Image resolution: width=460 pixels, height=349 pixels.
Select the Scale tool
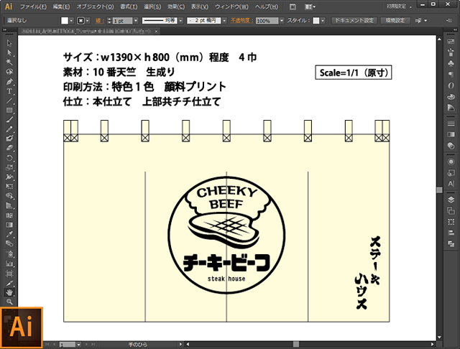9,167
